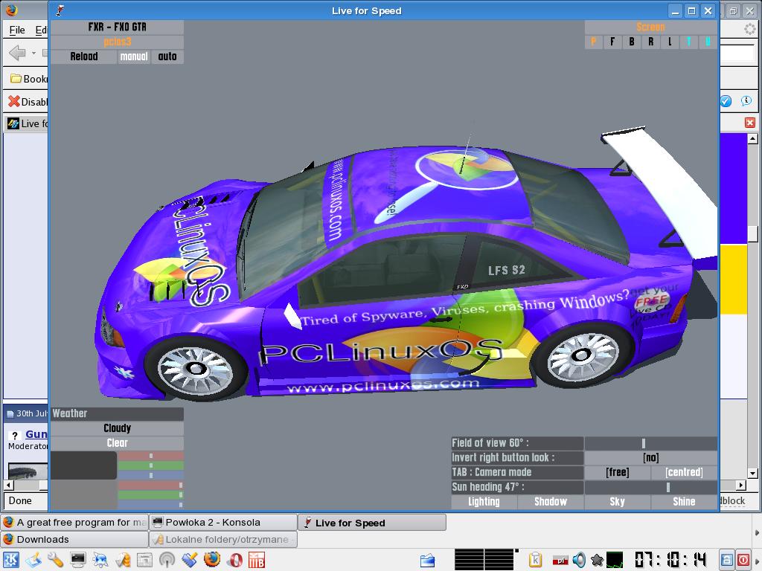
Task: Click the 'Gun' forum link in Firefox
Action: click(36, 434)
